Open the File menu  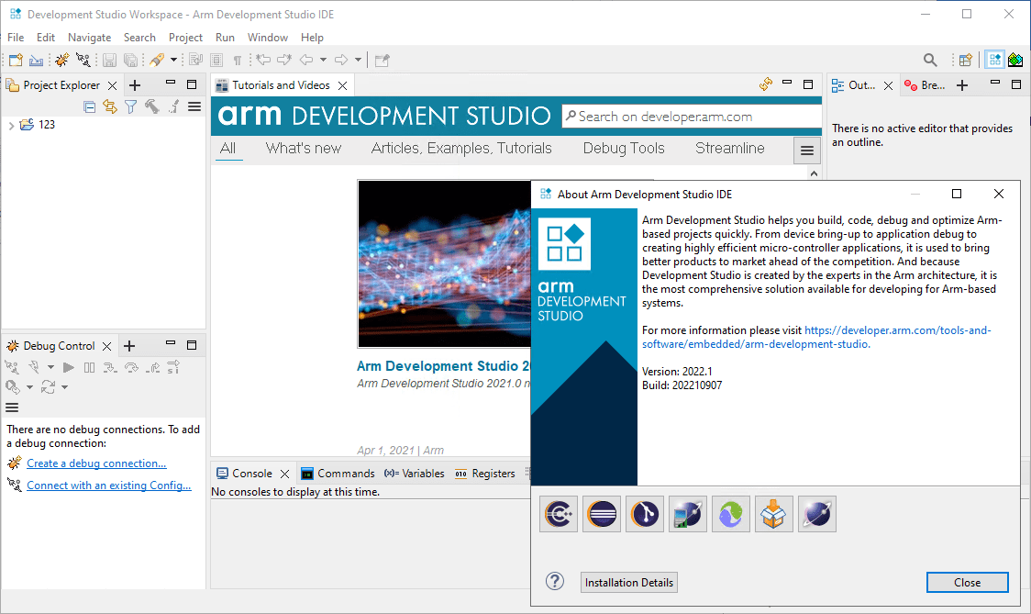[x=16, y=38]
